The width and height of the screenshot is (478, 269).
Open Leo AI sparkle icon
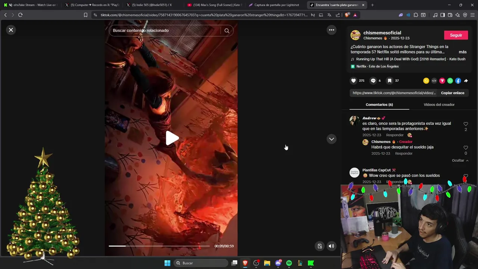(457, 15)
